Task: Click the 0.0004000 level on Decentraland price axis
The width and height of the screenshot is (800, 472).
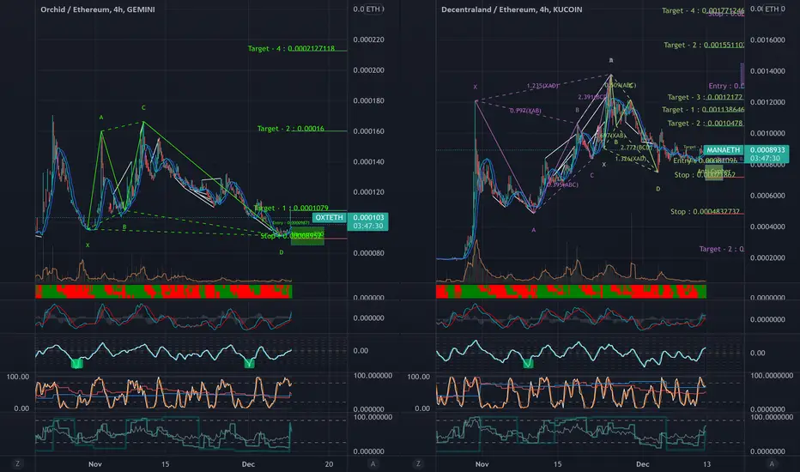Action: point(767,227)
